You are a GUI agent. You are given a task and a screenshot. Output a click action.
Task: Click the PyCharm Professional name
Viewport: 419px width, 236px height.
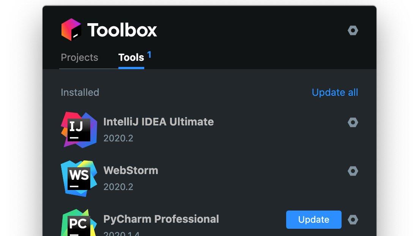pos(161,219)
